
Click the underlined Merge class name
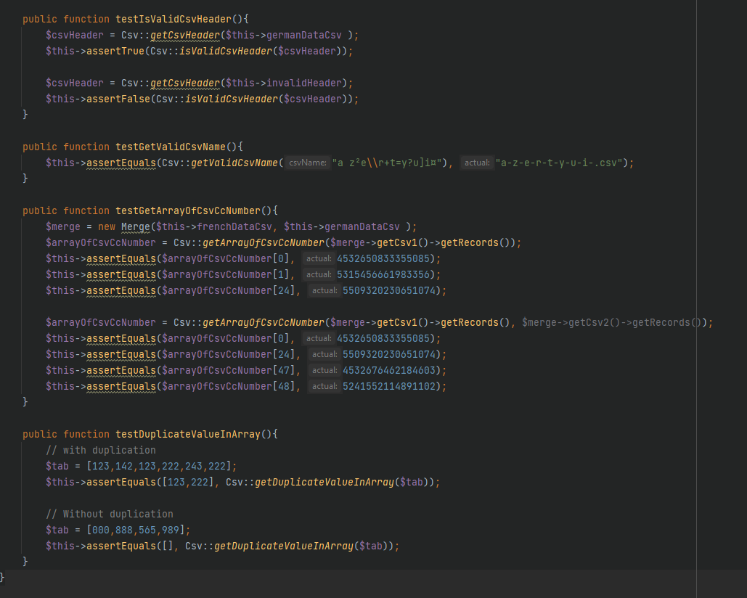pos(135,226)
